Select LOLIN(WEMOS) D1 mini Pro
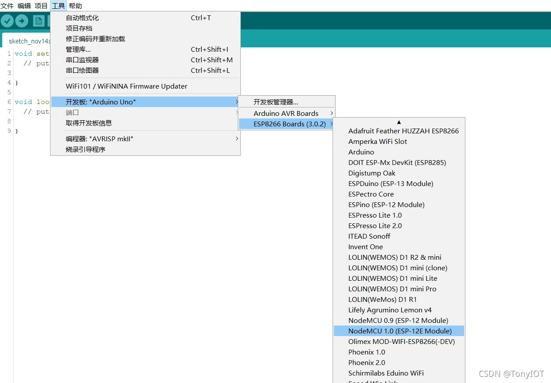The image size is (551, 383). pos(399,289)
